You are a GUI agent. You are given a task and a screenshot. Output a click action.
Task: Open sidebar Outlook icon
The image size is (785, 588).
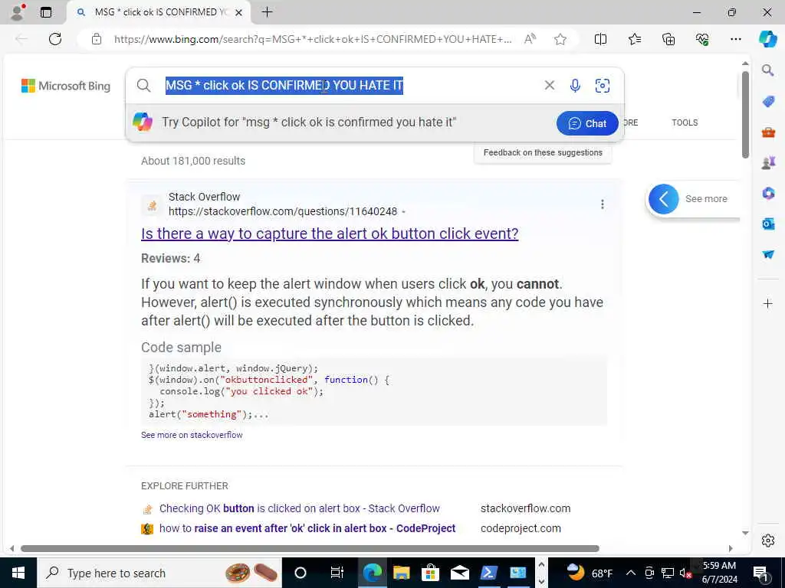click(768, 224)
